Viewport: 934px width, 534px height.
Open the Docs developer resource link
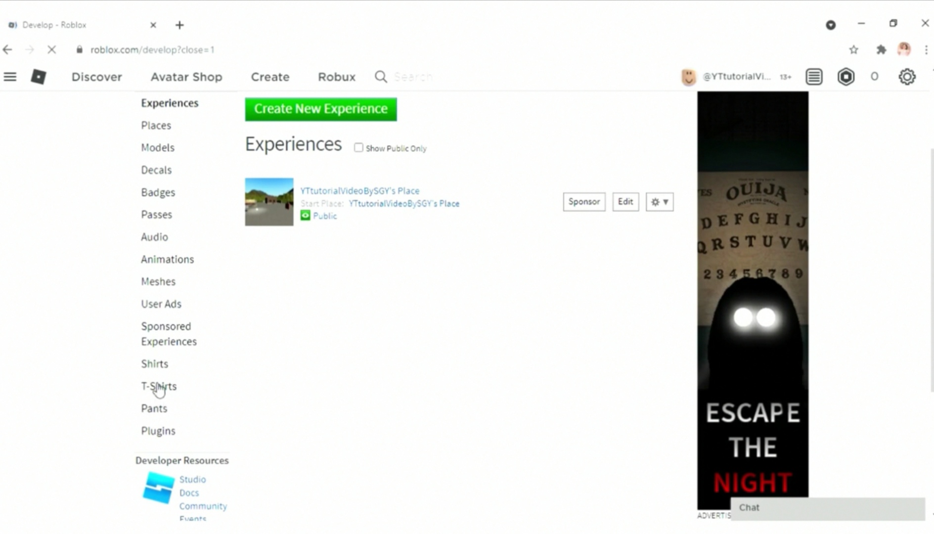[189, 493]
